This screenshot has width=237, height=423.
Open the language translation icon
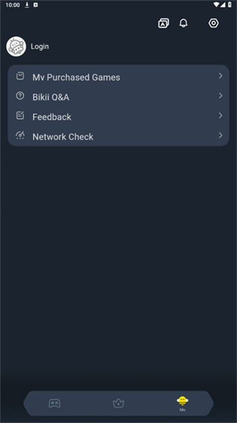click(x=163, y=23)
